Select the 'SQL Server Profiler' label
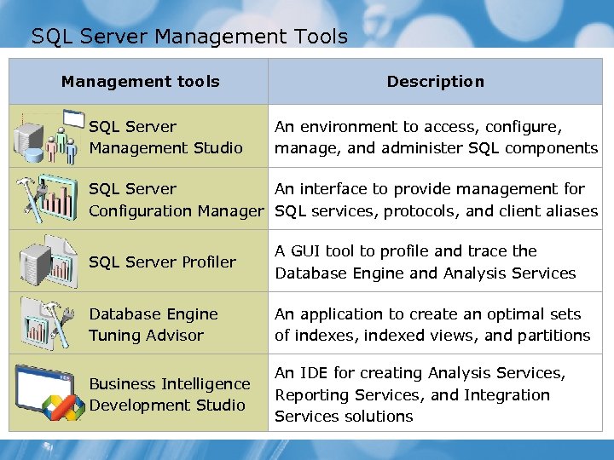The width and height of the screenshot is (614, 460). point(163,262)
